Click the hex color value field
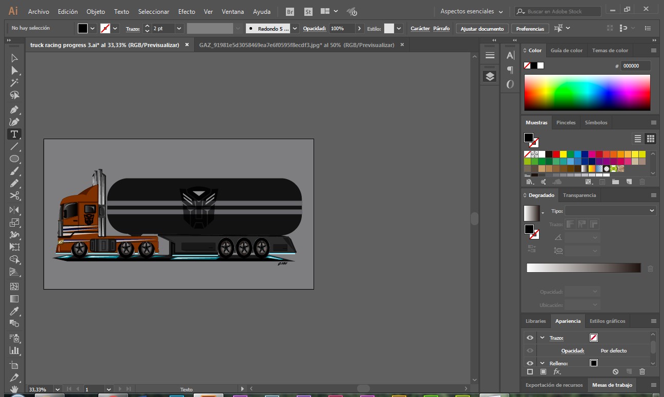This screenshot has height=397, width=664. tap(636, 65)
